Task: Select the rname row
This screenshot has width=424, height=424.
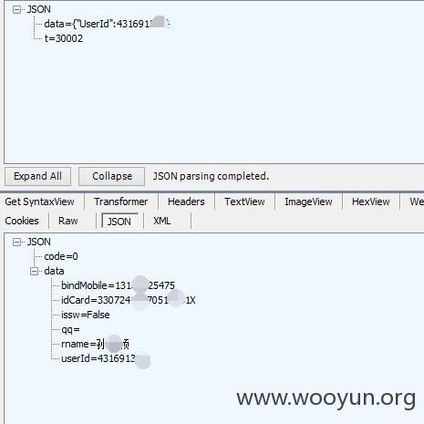Action: (x=95, y=345)
